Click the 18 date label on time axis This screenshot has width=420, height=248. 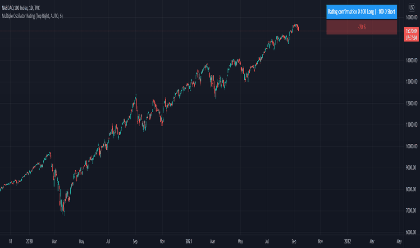pos(10,241)
